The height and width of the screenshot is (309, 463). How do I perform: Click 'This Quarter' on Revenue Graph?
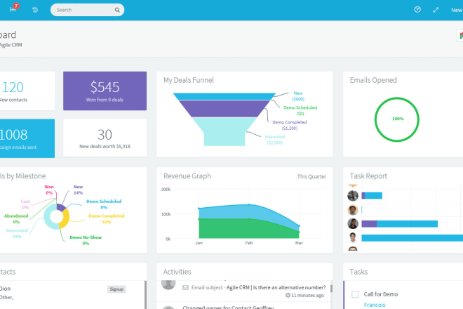311,176
